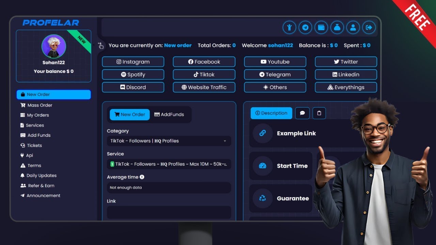This screenshot has width=436, height=245.
Task: Open Refer & Earn in sidebar
Action: coord(37,185)
